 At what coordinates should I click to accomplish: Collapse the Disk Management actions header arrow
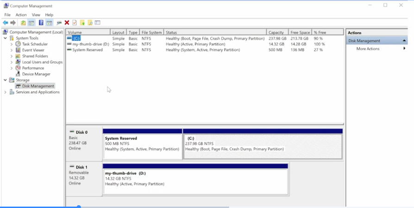pos(404,41)
